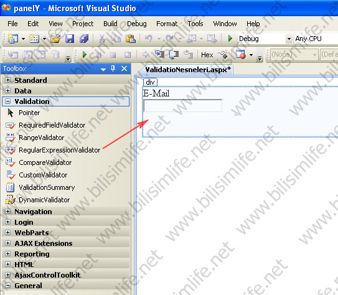Open the Toolbox window position dropdown arrow
The image size is (338, 295).
click(103, 69)
